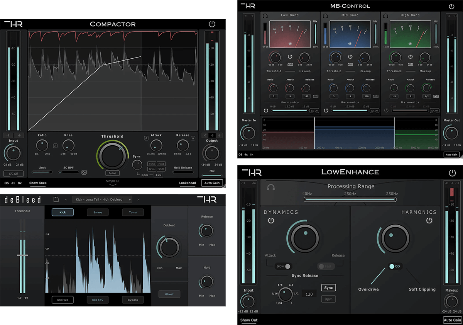463x325 pixels.
Task: Toggle the Compactor S/C Off switch
Action: 14,174
